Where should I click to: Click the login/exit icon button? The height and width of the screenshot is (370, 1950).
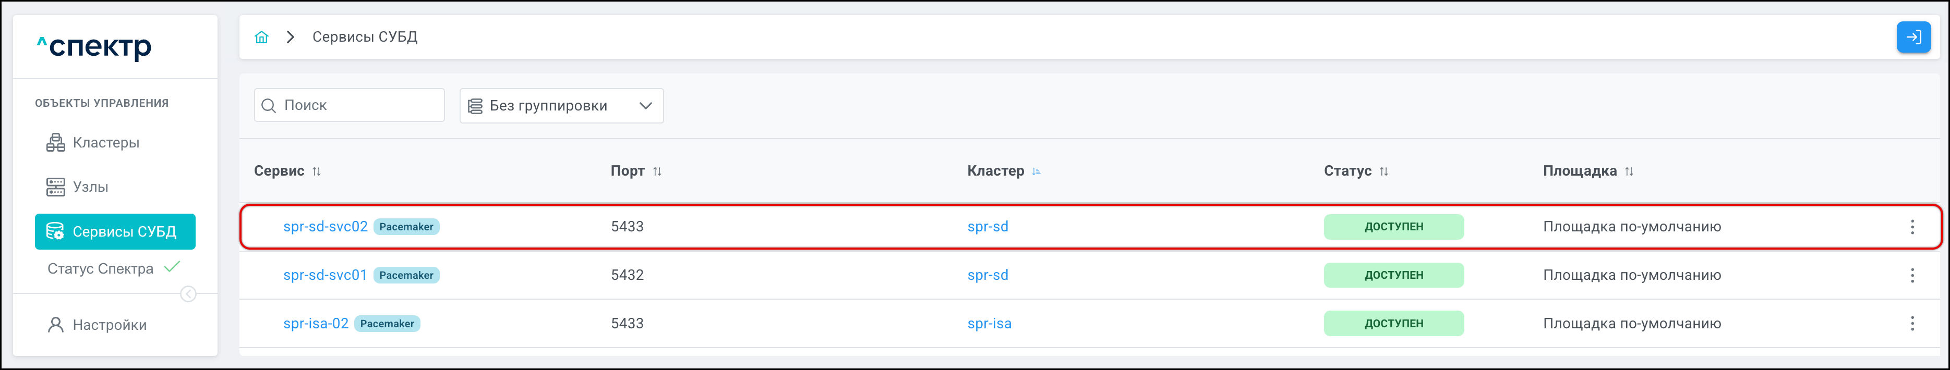point(1913,37)
